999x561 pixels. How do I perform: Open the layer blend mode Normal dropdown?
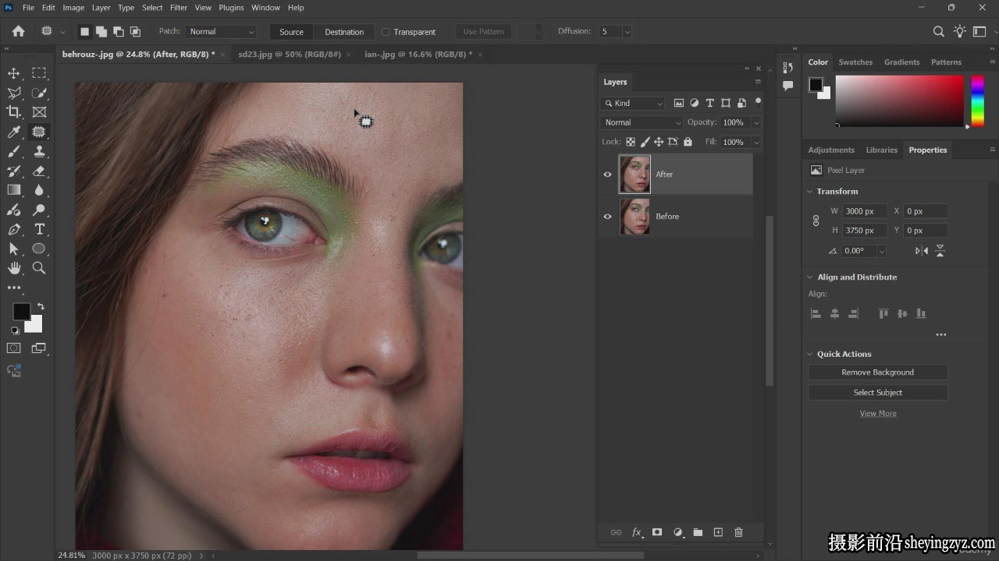coord(642,122)
